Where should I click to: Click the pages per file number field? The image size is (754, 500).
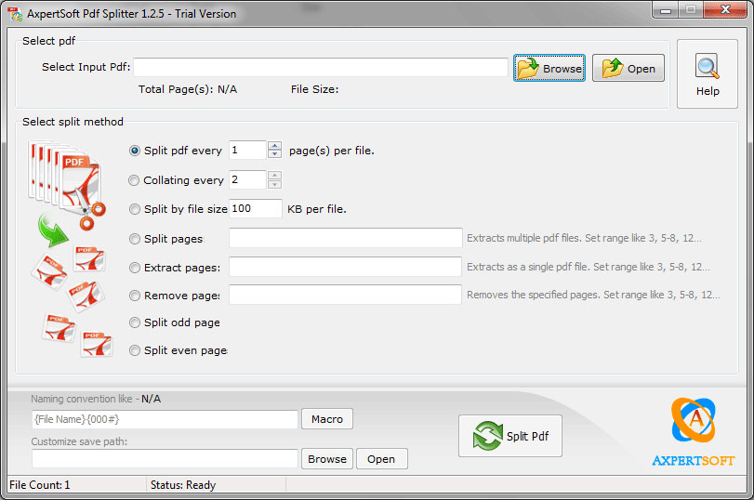247,150
